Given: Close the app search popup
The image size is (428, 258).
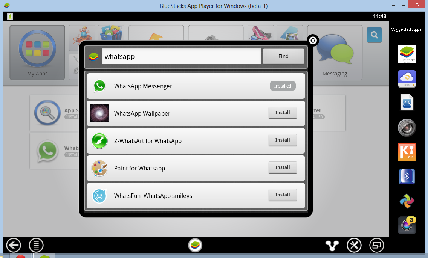Looking at the screenshot, I should click(313, 41).
